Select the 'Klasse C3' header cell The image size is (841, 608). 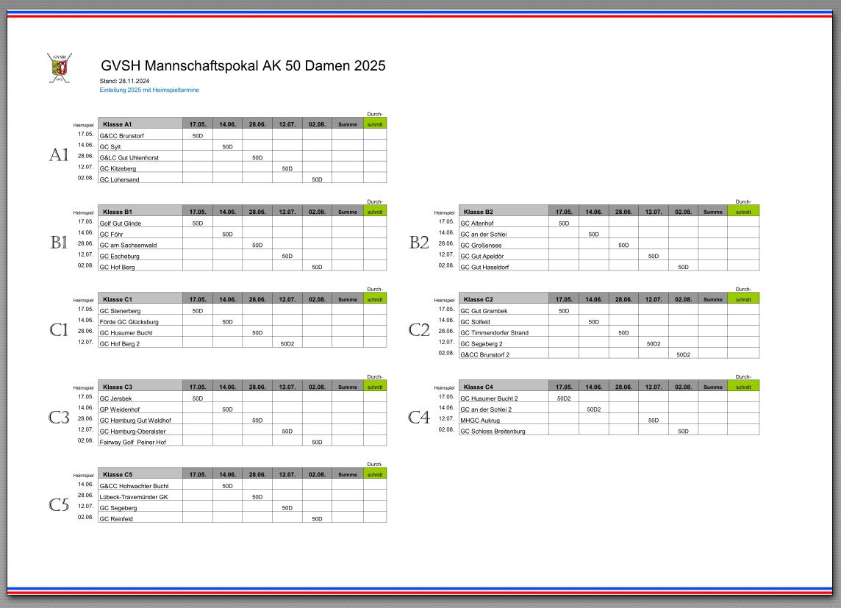pos(140,386)
